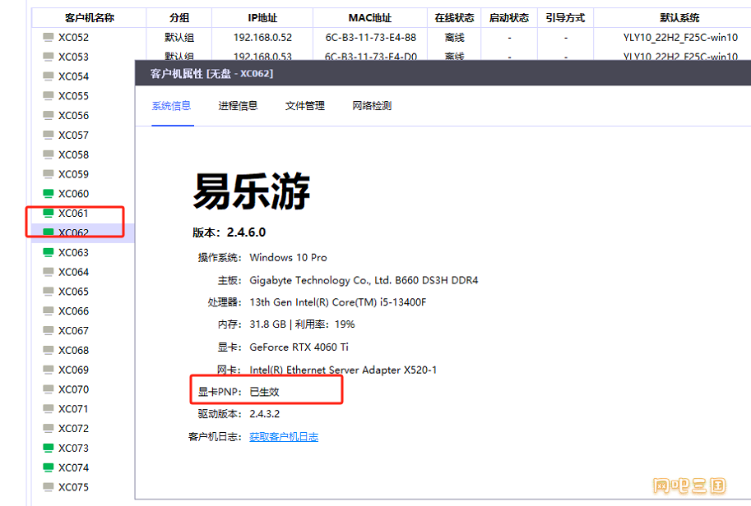
Task: Click the green monitor icon for XC061
Action: 48,214
